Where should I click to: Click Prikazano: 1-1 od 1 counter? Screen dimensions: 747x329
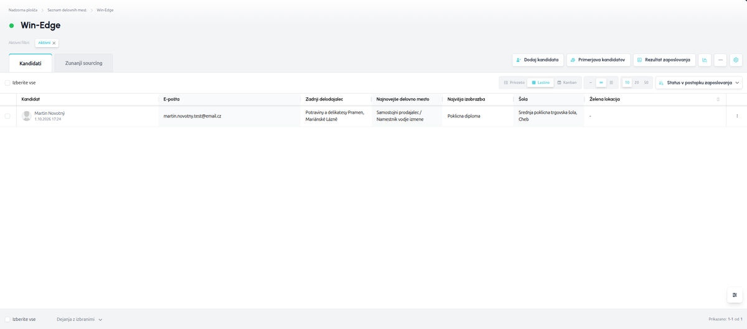(725, 319)
